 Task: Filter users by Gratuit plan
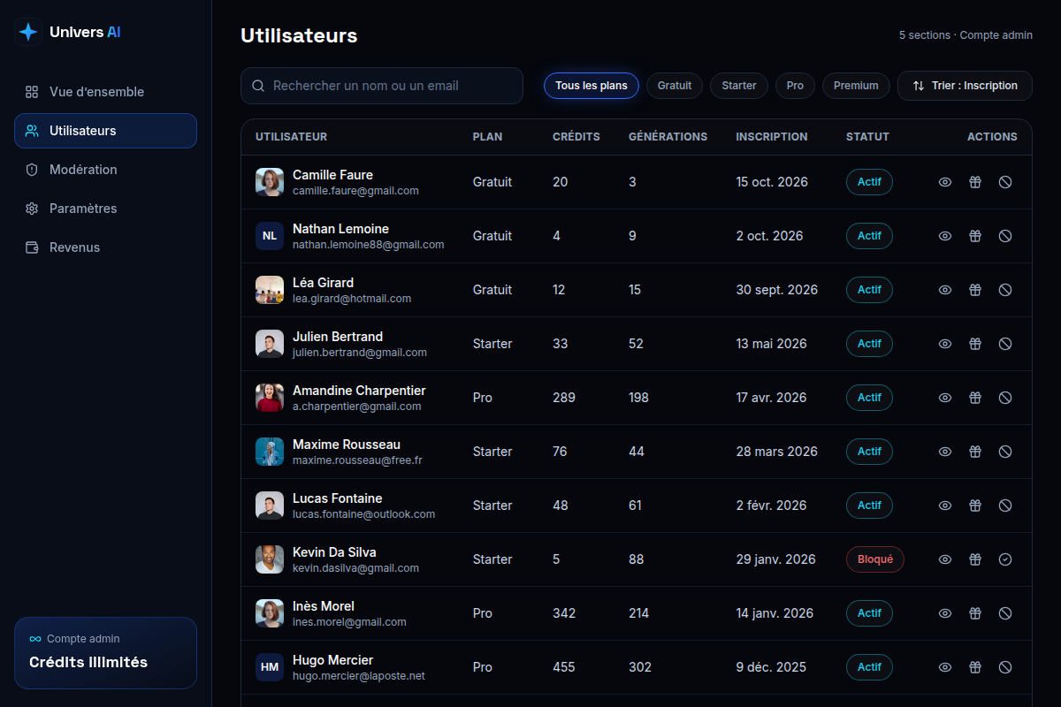point(675,86)
